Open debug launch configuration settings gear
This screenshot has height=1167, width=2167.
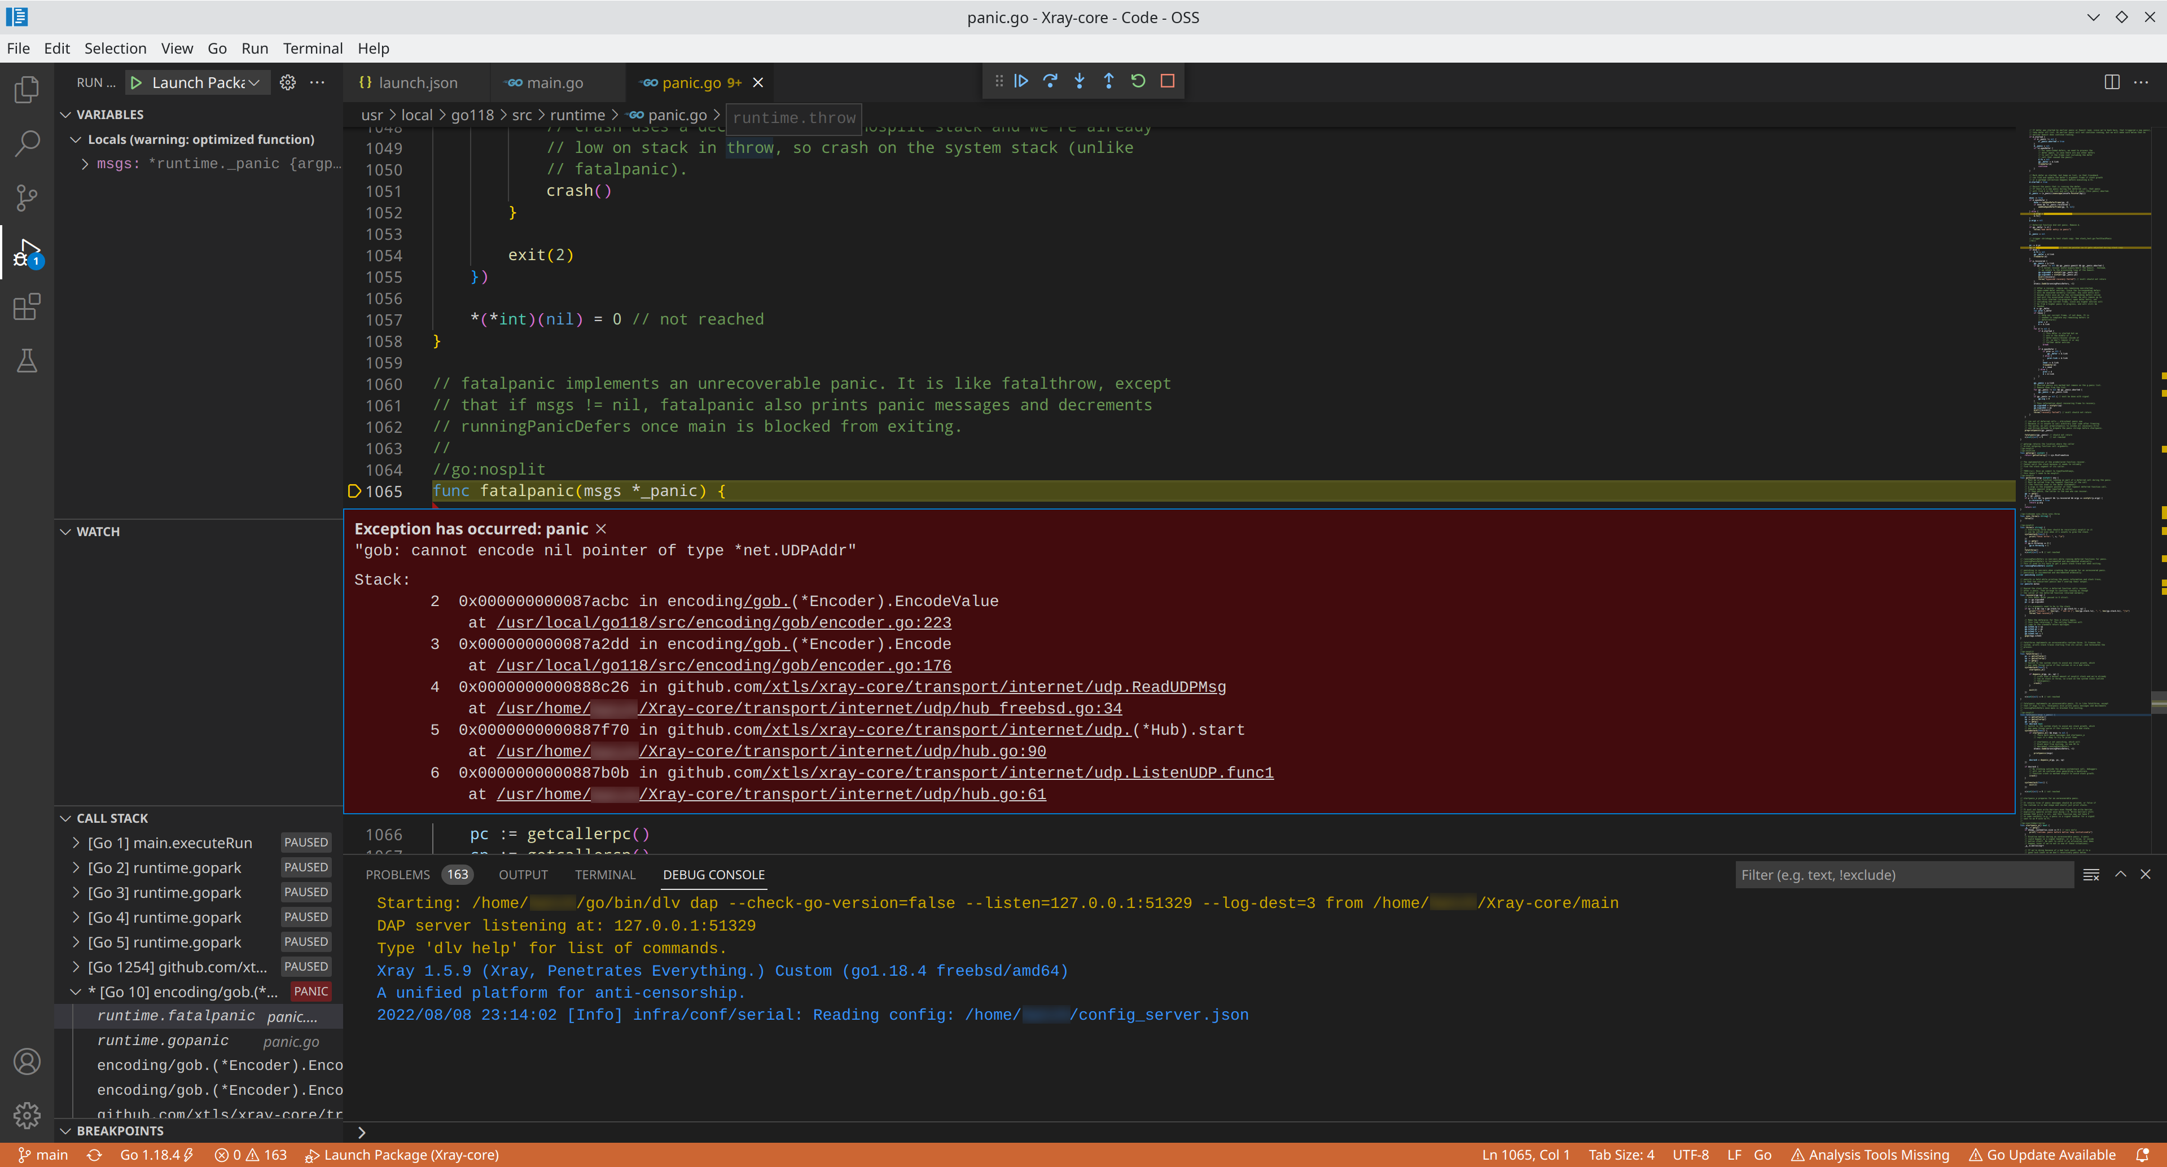point(287,82)
